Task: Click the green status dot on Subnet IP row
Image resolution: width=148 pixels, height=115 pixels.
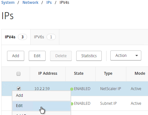Action: (72, 104)
